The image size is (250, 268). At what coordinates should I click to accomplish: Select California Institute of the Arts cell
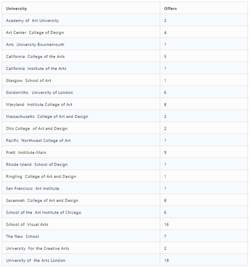point(81,68)
